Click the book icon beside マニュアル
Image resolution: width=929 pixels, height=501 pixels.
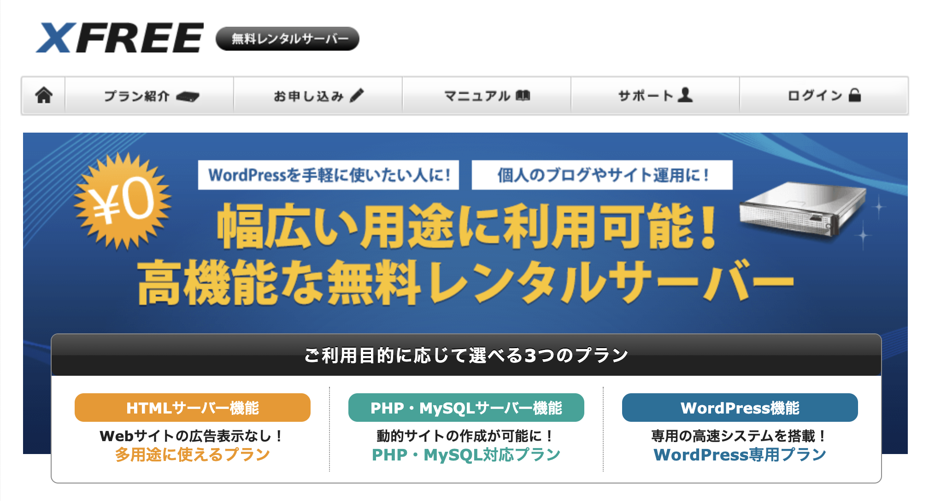coord(523,95)
